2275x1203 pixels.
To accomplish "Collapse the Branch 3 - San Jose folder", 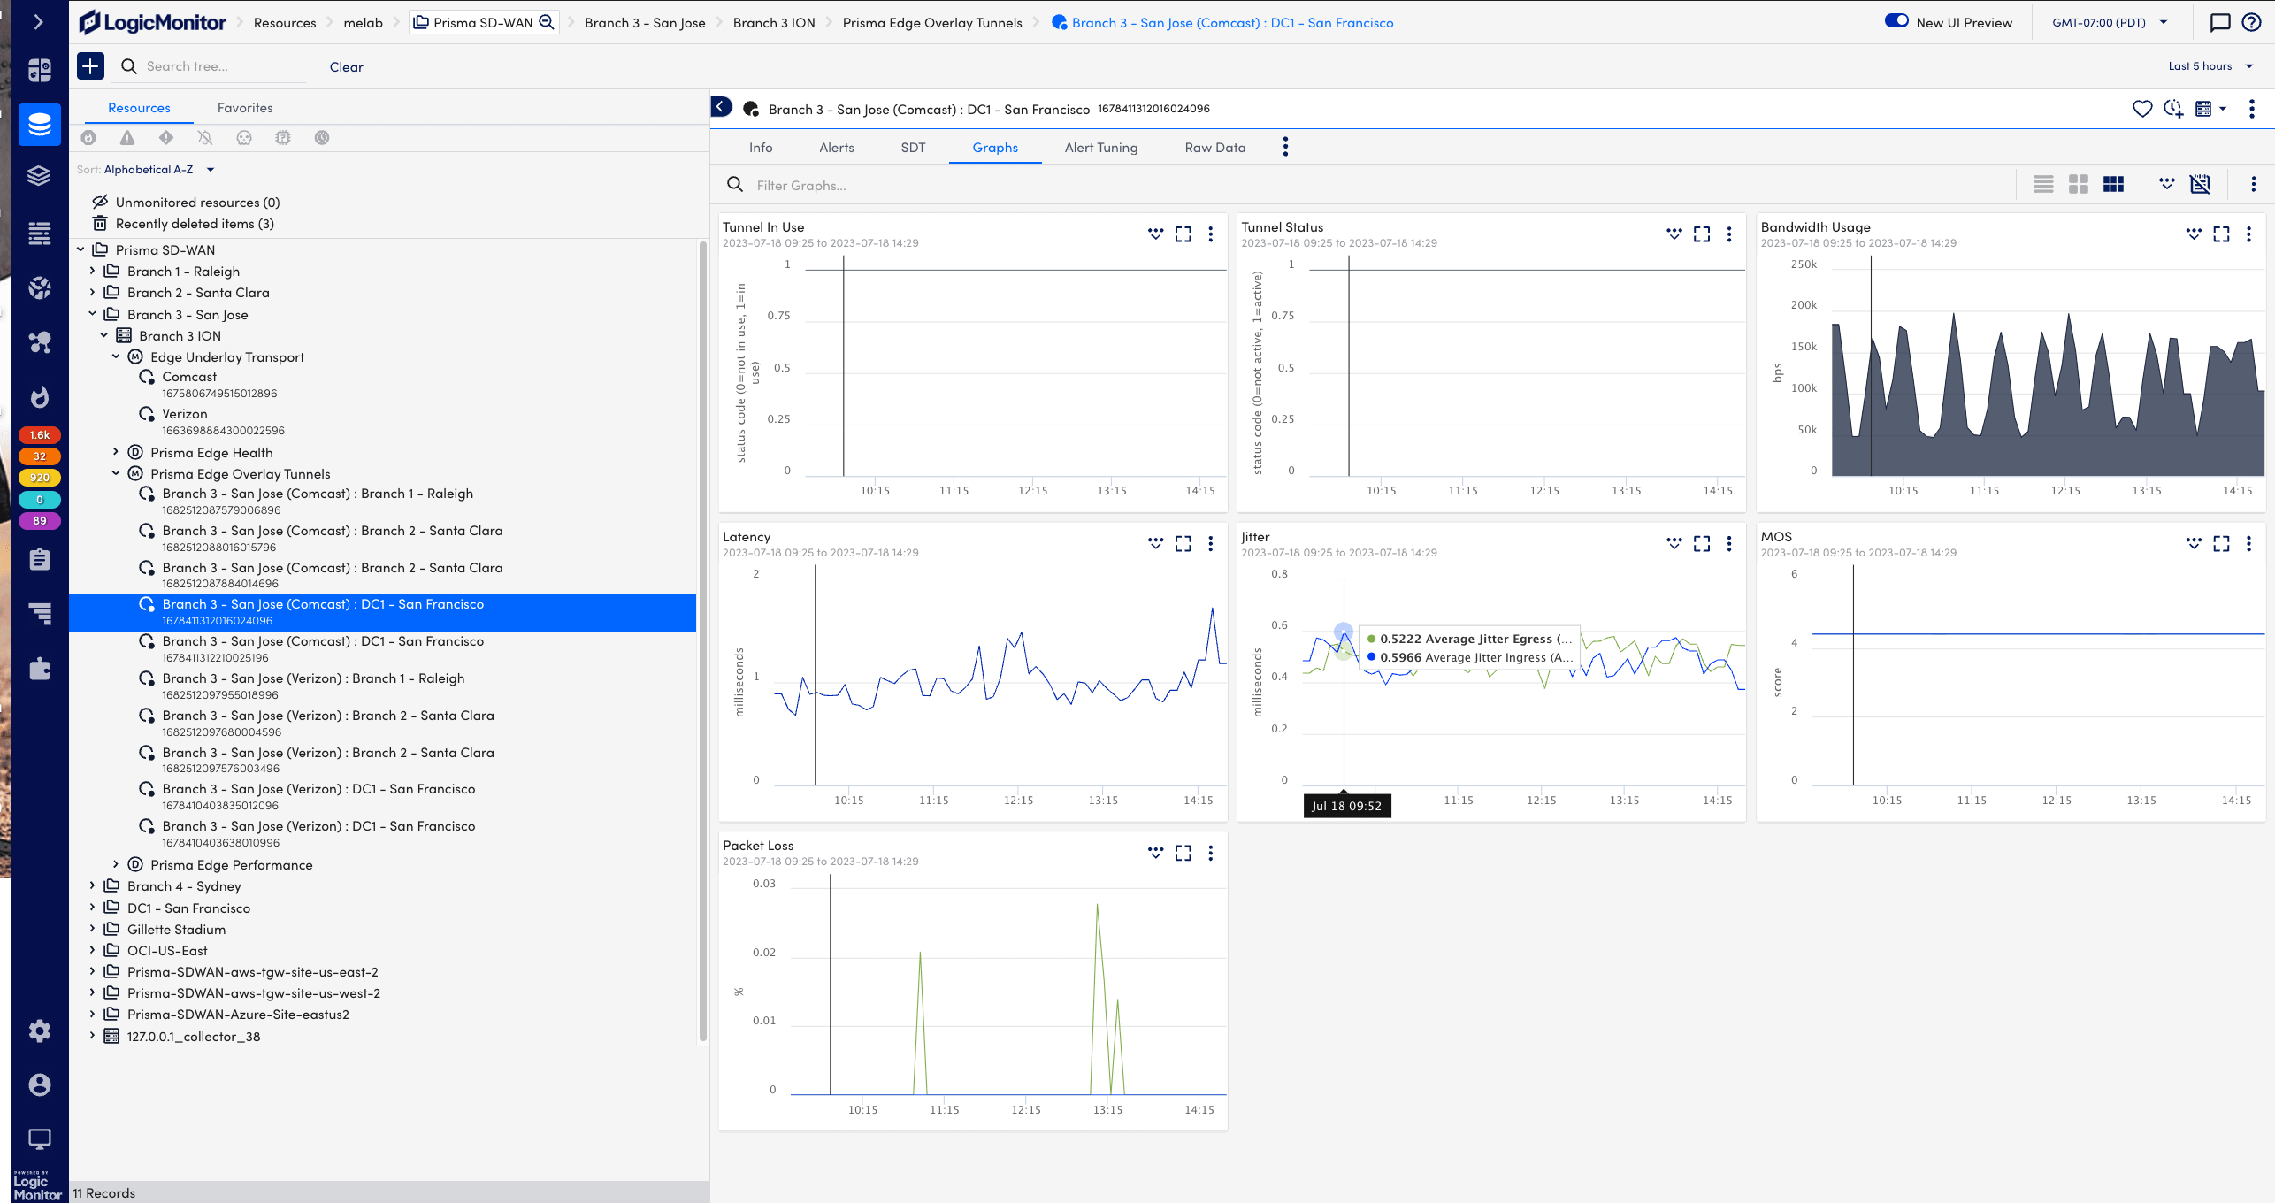I will click(92, 314).
